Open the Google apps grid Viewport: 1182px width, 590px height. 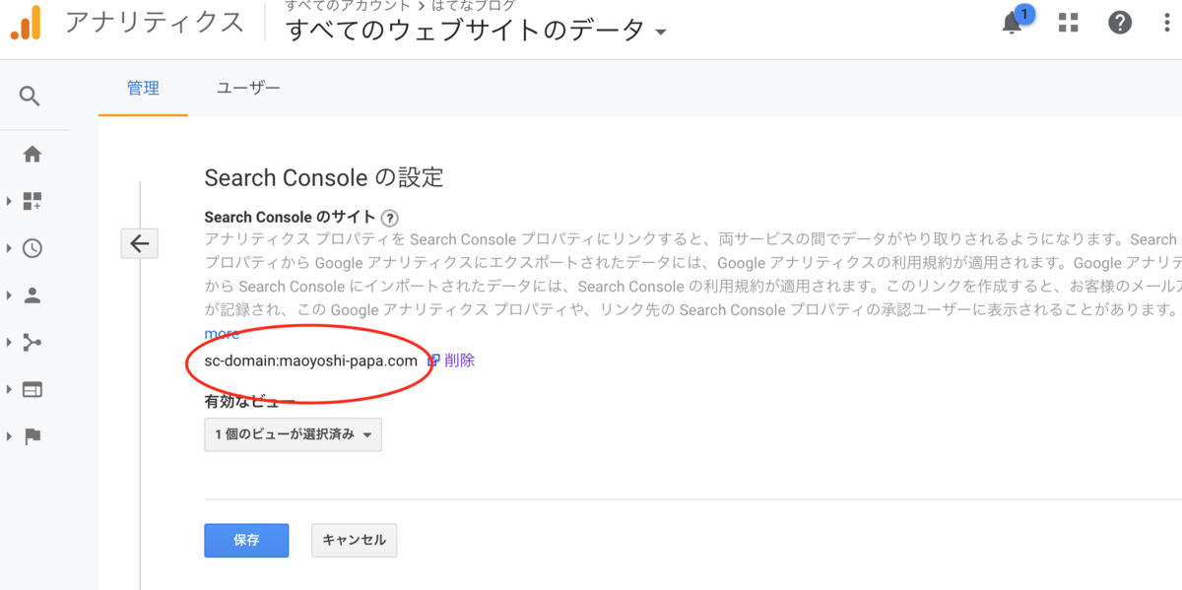coord(1068,23)
